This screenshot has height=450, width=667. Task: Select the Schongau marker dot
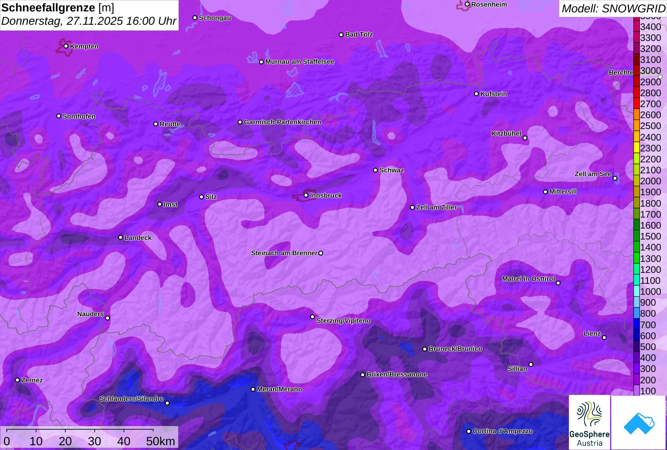(195, 18)
